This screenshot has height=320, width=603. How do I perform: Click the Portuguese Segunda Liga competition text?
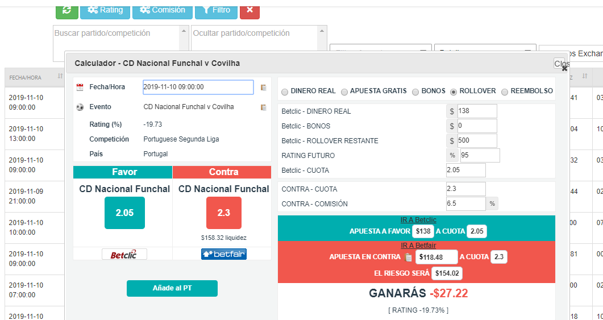[181, 139]
